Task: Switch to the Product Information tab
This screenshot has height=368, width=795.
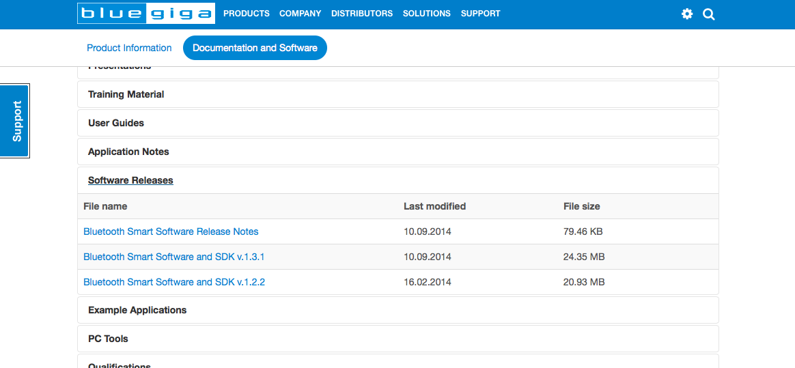Action: coord(129,48)
